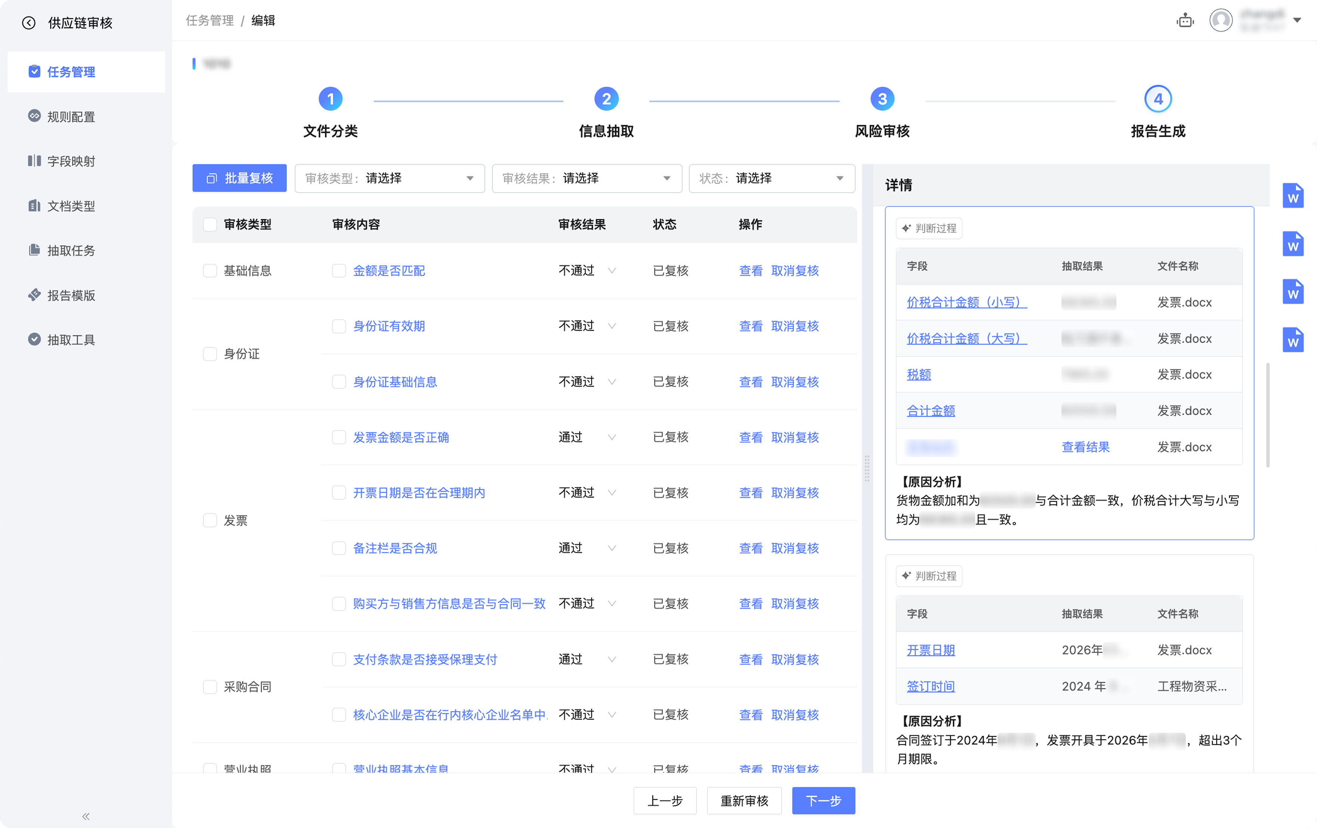Expand result dropdown for 支付条款是否接受保理支付

pyautogui.click(x=612, y=660)
